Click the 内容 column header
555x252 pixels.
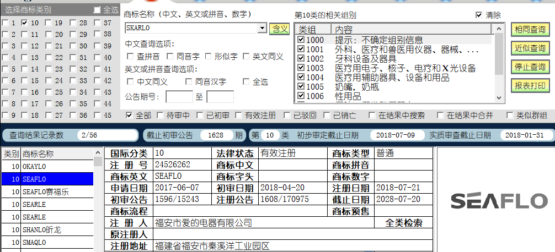pos(412,29)
